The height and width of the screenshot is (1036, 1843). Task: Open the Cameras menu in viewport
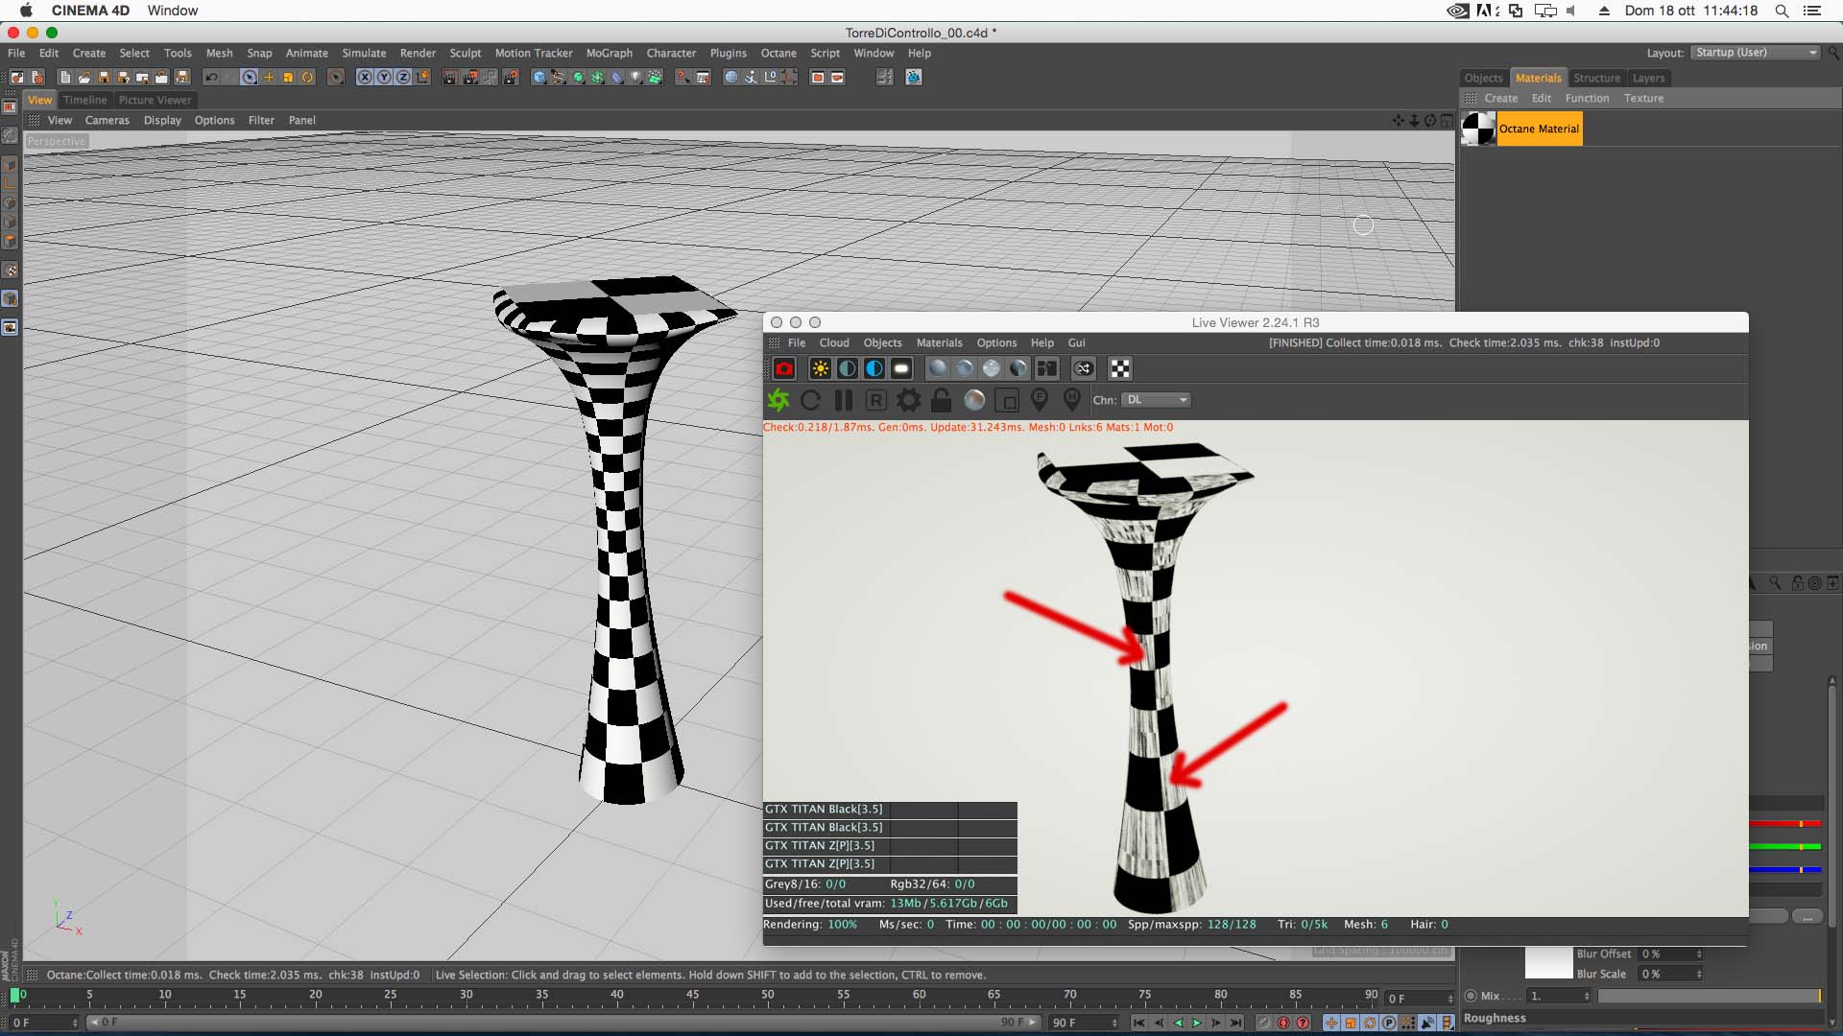click(107, 120)
